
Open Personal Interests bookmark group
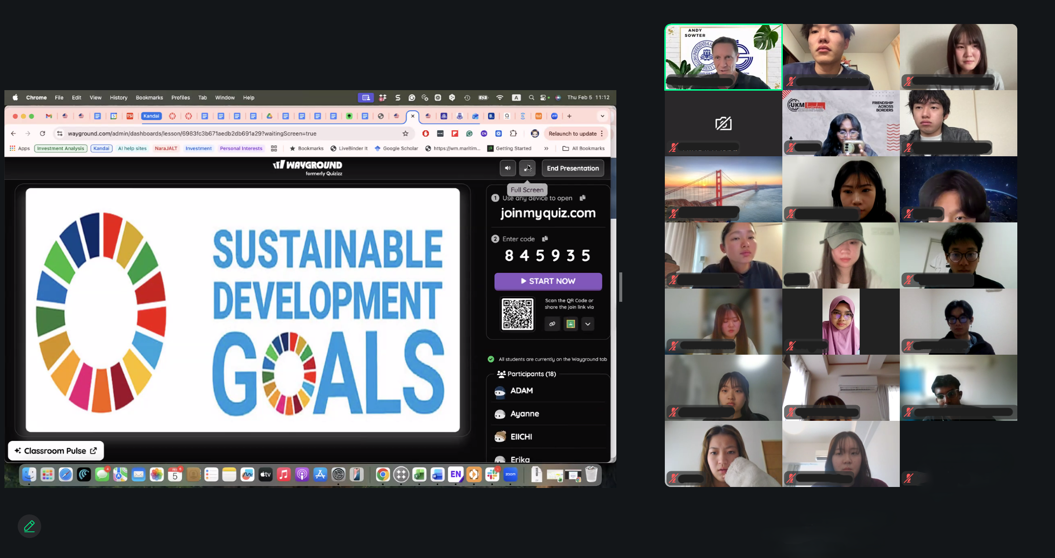(241, 148)
